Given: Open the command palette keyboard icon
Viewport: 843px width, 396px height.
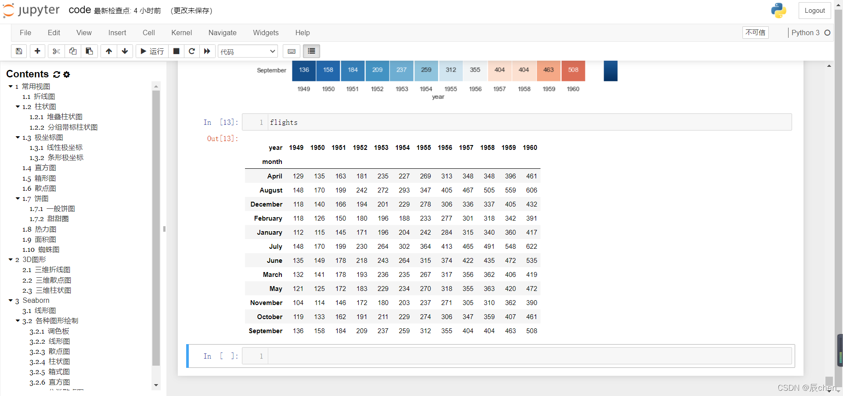Looking at the screenshot, I should (x=292, y=51).
